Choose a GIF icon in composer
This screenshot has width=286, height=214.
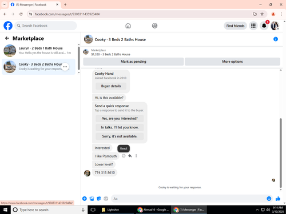pyautogui.click(x=106, y=199)
